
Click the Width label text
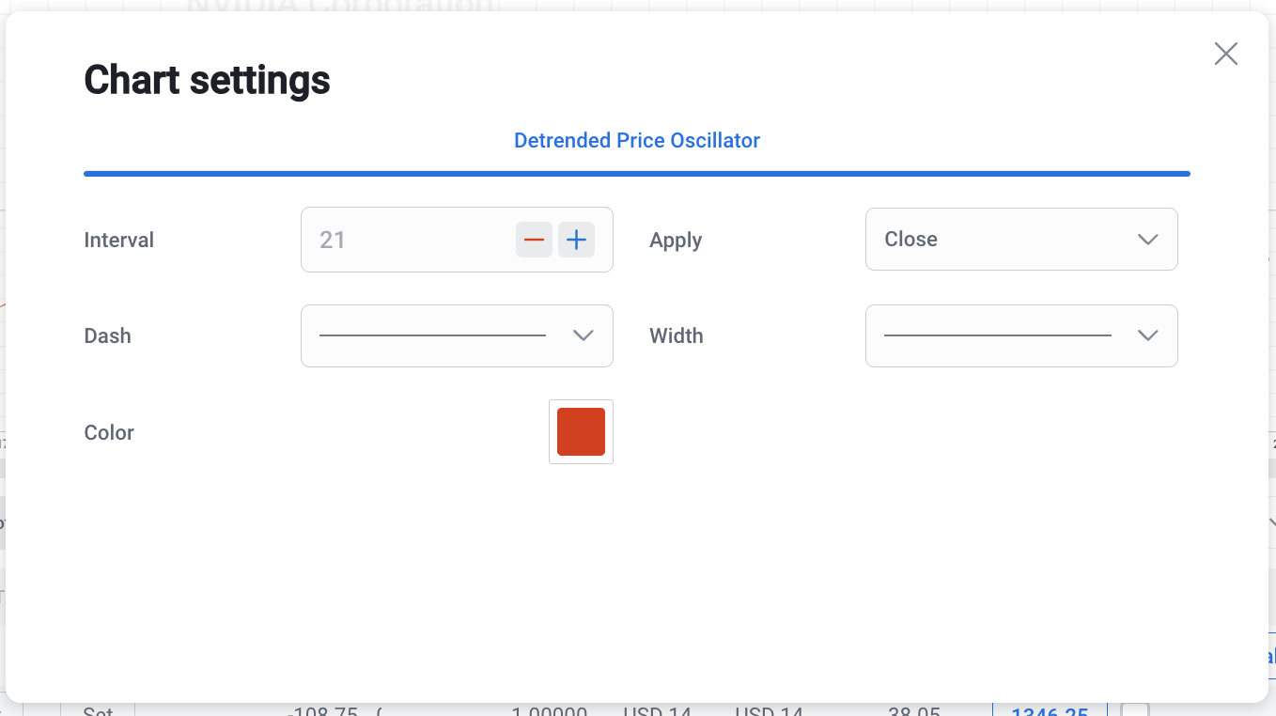[676, 336]
